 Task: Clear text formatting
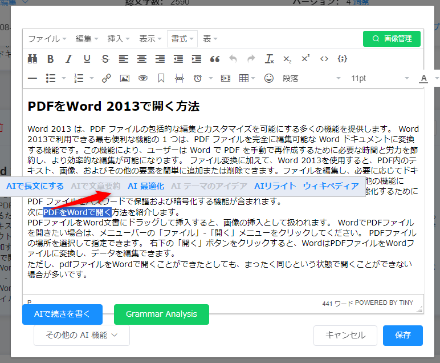point(270,59)
